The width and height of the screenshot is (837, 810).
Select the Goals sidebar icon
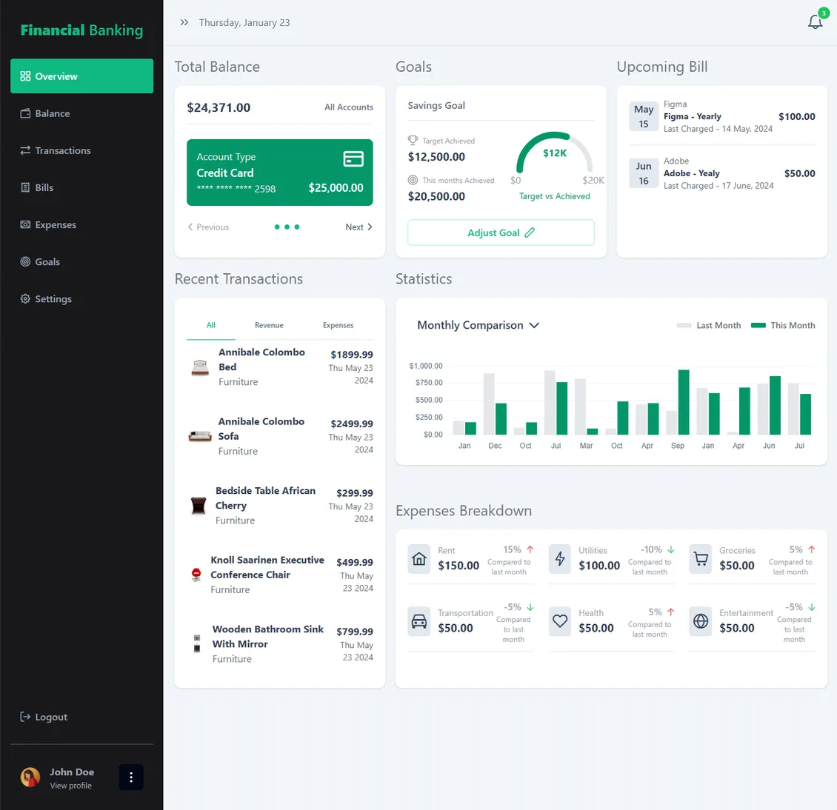(24, 261)
